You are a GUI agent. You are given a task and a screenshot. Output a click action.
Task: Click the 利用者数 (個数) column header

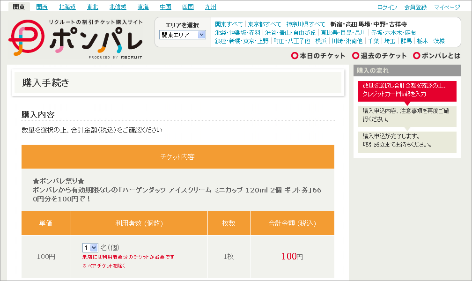pos(140,223)
